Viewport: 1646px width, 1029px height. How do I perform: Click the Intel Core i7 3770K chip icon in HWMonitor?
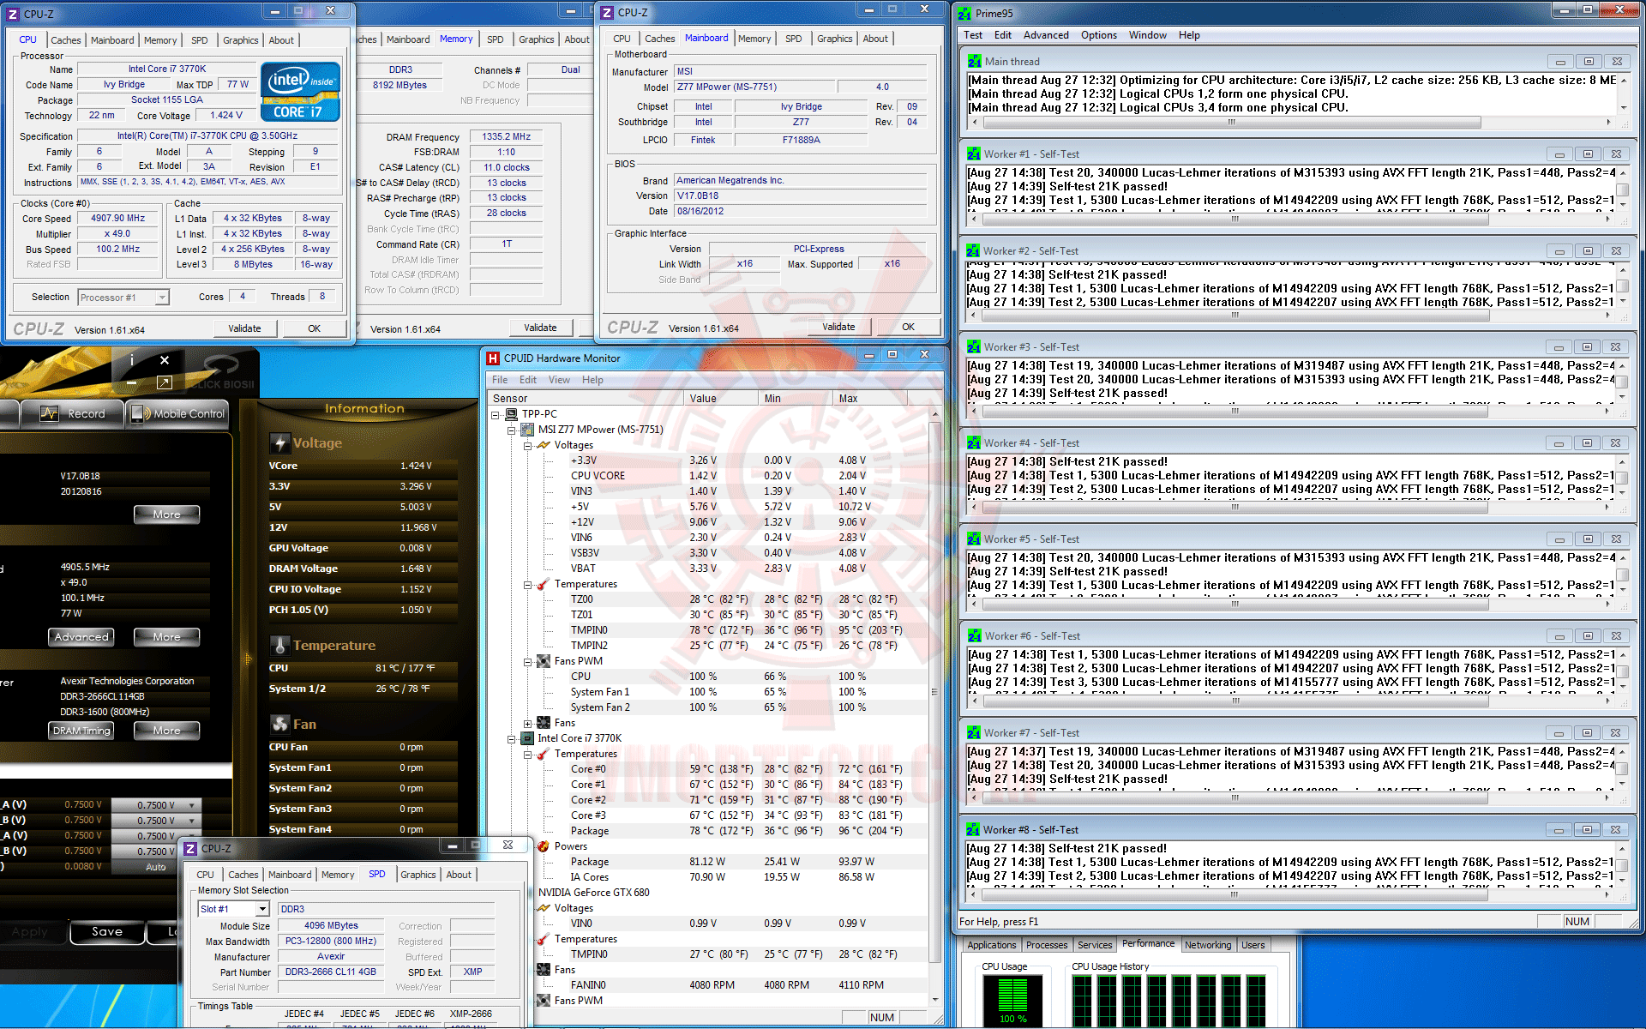526,738
